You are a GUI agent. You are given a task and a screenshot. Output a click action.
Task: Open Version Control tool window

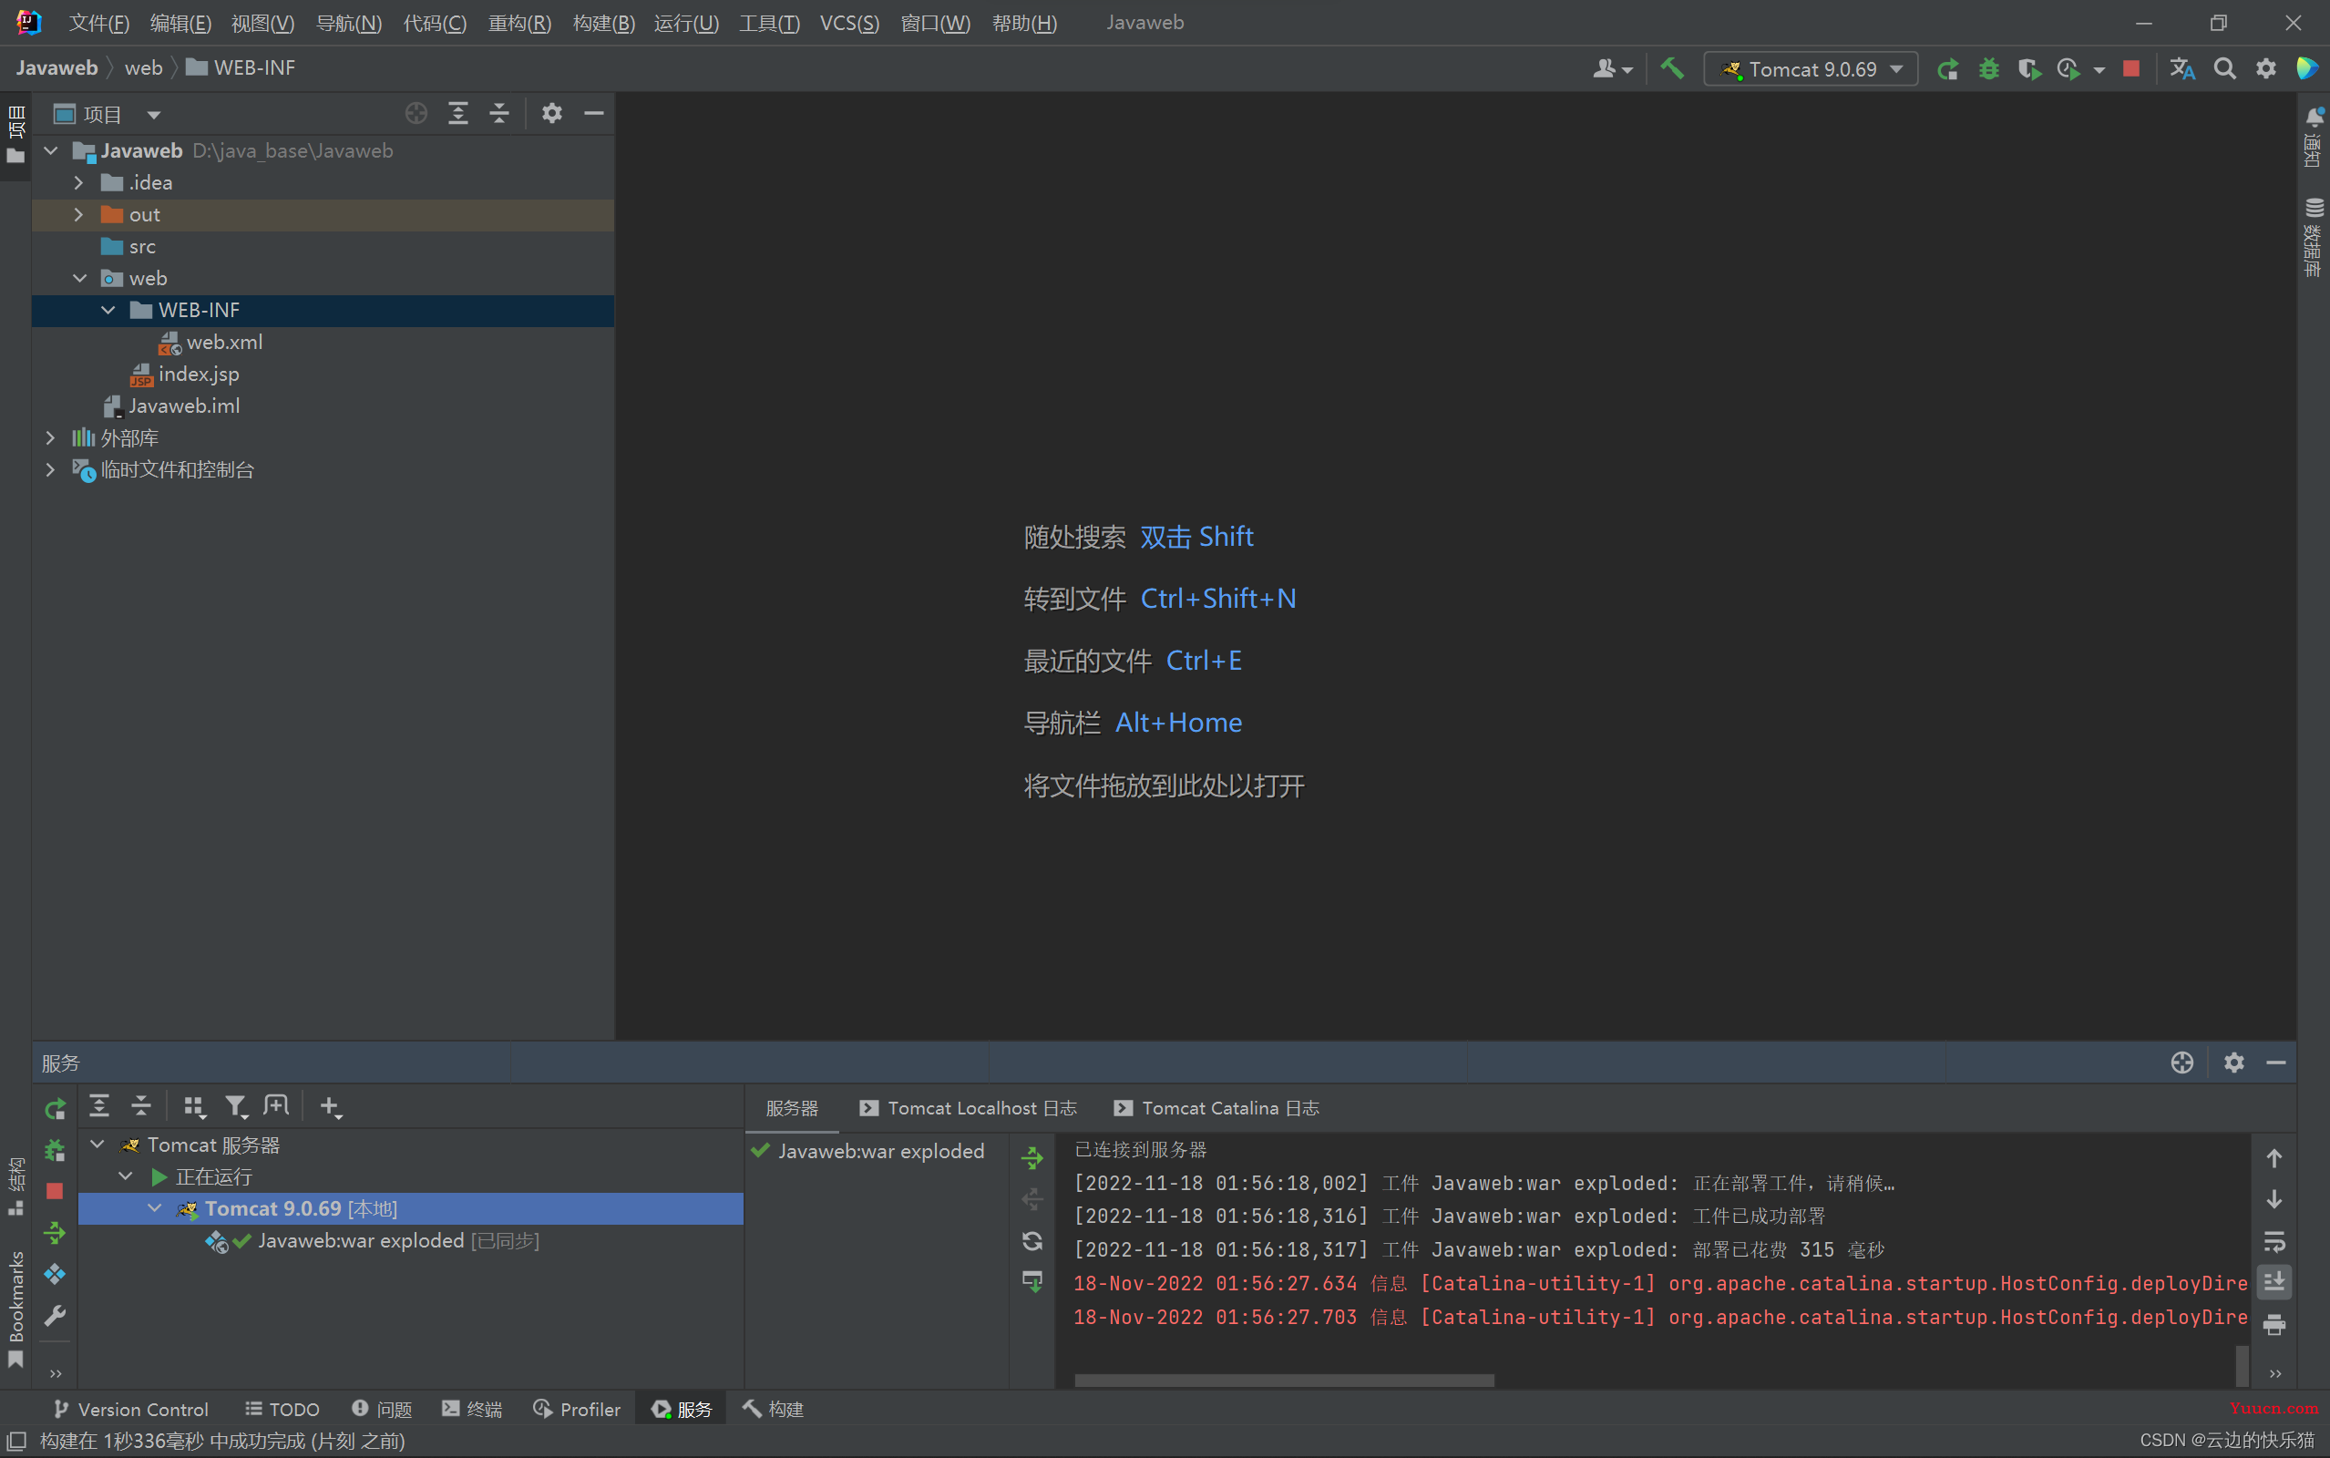(x=130, y=1409)
